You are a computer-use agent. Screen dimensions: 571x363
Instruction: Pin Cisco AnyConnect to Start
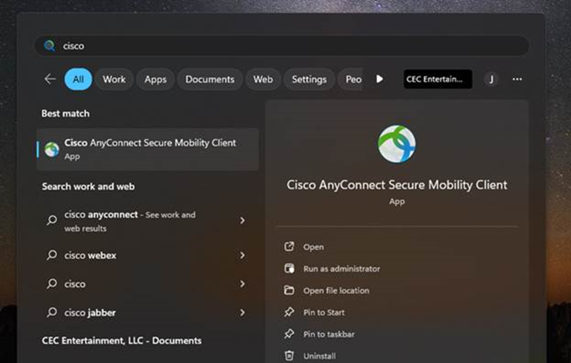(x=325, y=312)
